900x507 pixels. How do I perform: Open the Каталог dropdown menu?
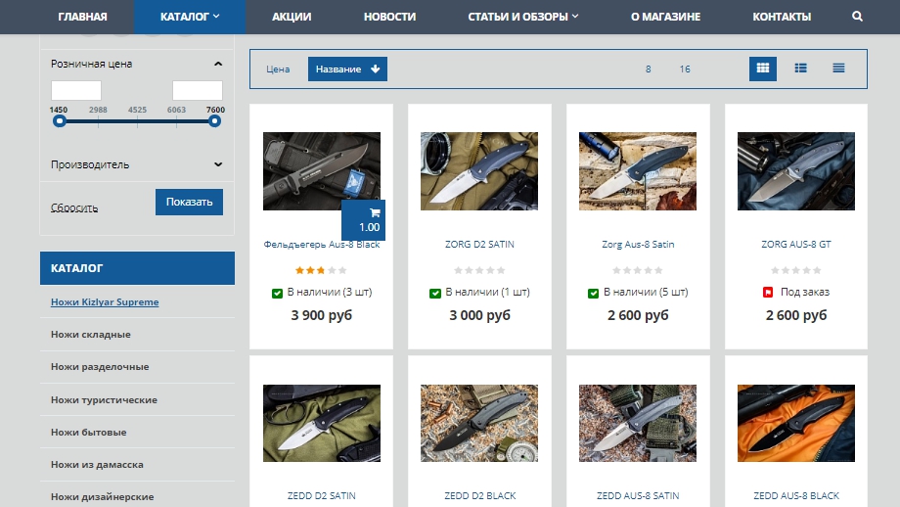tap(190, 17)
